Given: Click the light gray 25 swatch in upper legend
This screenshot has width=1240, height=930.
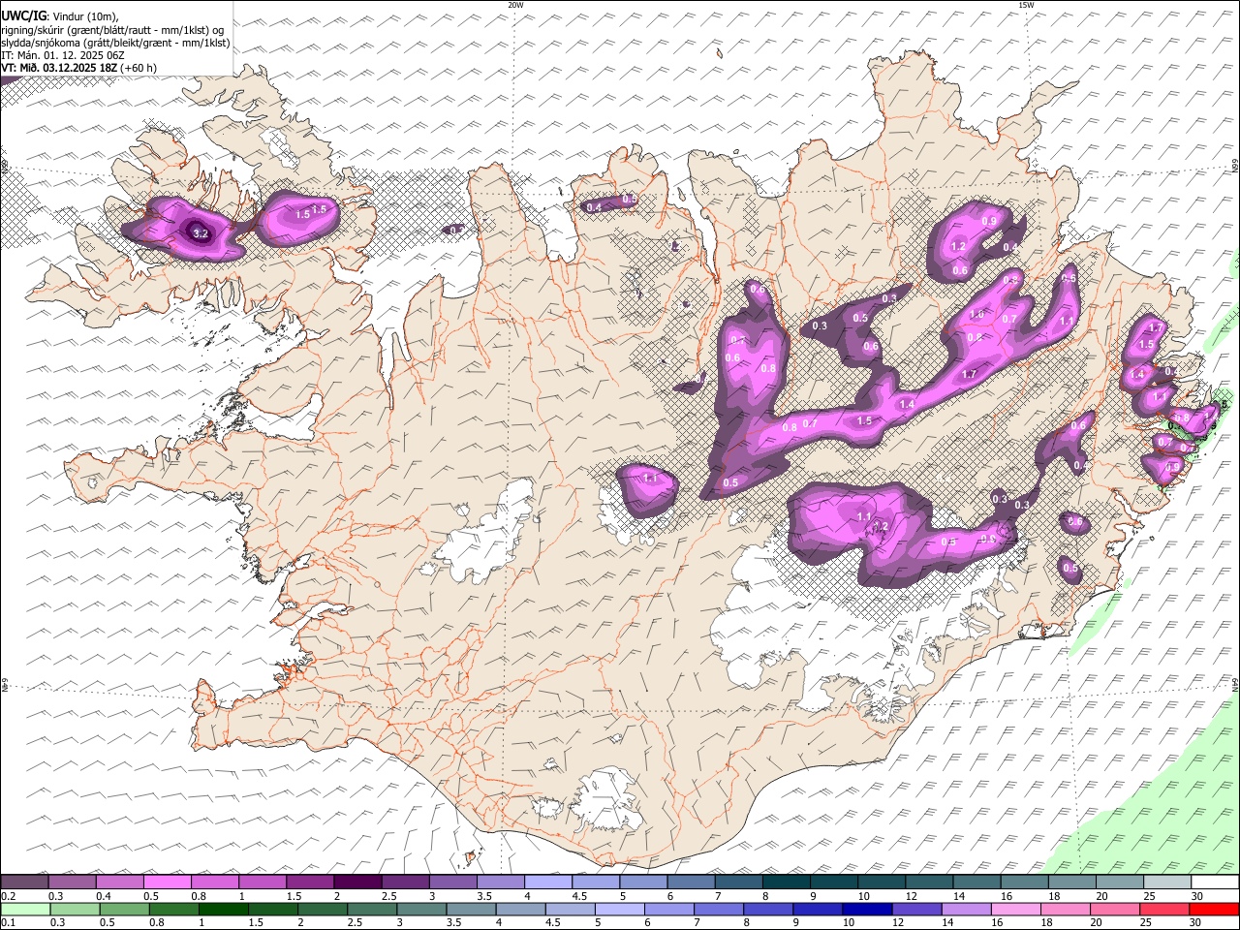Looking at the screenshot, I should point(1168,882).
